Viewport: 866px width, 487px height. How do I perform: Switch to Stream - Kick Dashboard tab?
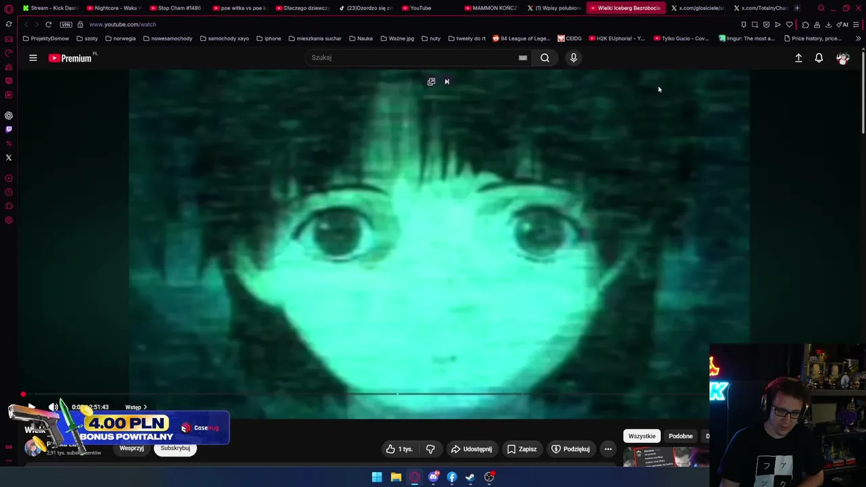coord(50,8)
